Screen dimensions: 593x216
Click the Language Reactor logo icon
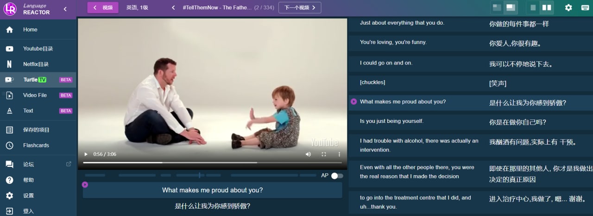coord(10,9)
